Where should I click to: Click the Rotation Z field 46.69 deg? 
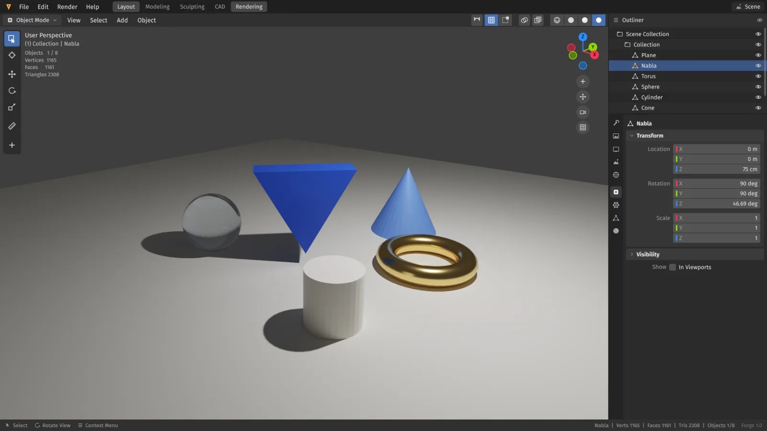[x=717, y=204]
